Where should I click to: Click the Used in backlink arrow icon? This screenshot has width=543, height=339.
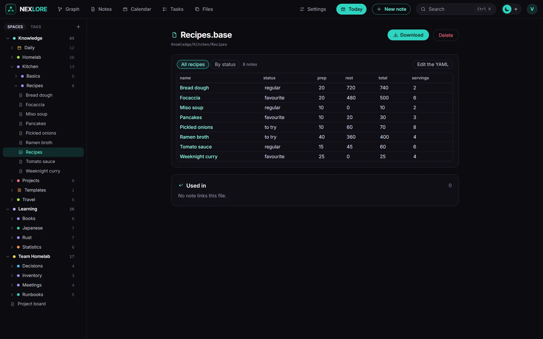pos(181,185)
